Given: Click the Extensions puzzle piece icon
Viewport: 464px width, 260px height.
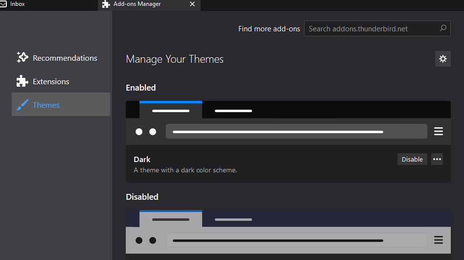Looking at the screenshot, I should point(23,81).
